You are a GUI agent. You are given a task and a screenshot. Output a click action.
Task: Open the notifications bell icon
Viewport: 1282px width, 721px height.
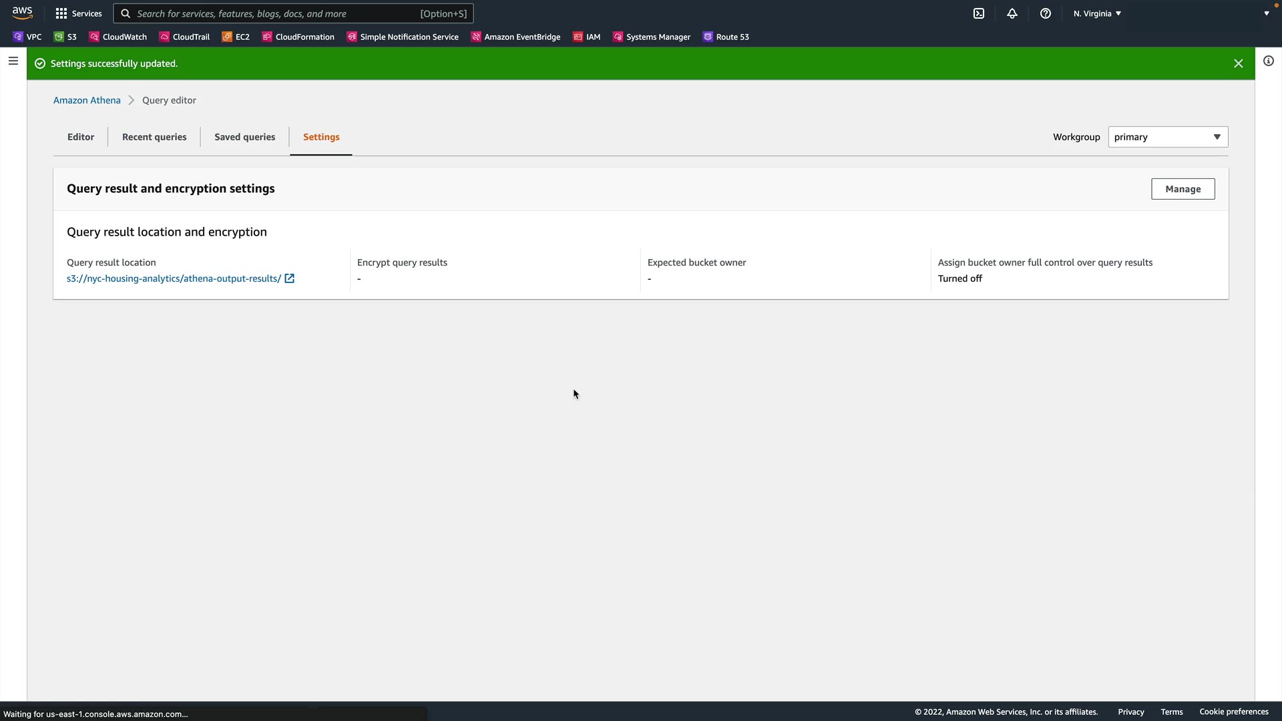(x=1012, y=13)
